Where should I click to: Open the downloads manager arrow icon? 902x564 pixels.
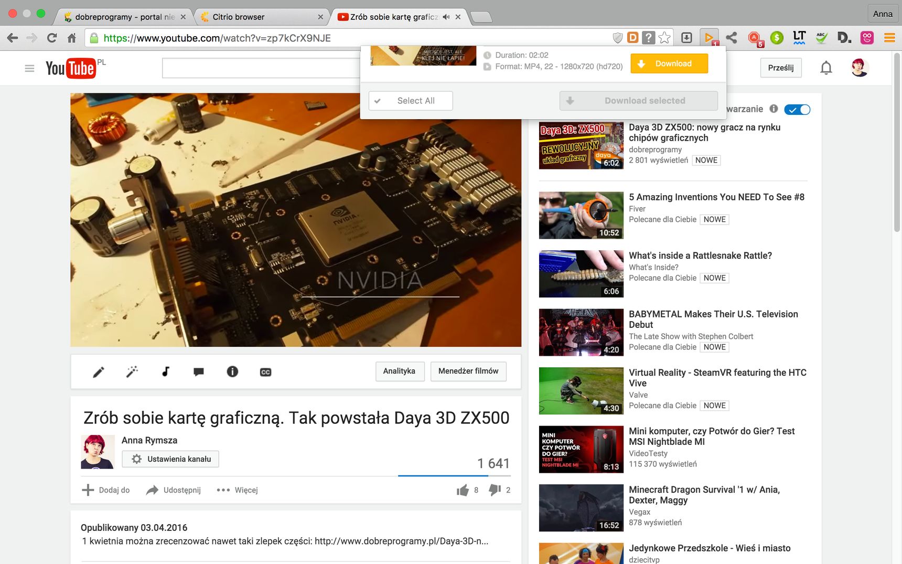[x=686, y=38]
